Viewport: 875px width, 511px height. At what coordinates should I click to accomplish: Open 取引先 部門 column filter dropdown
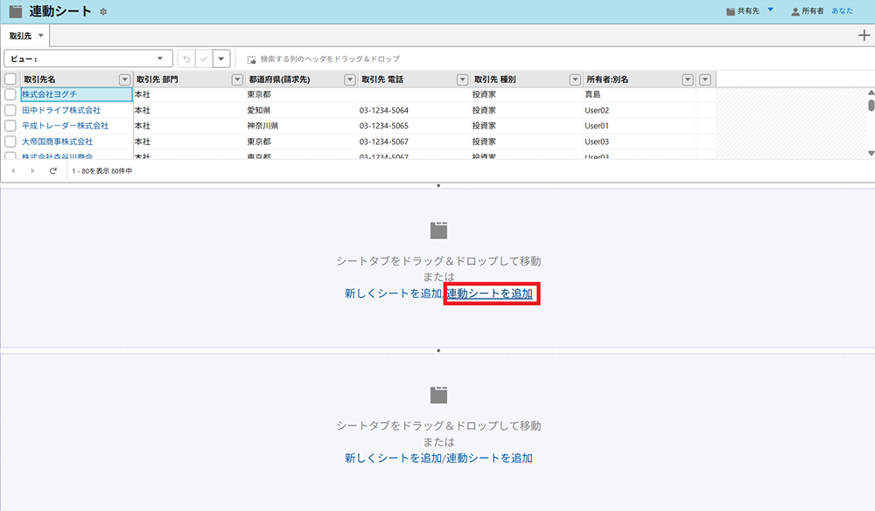coord(237,79)
